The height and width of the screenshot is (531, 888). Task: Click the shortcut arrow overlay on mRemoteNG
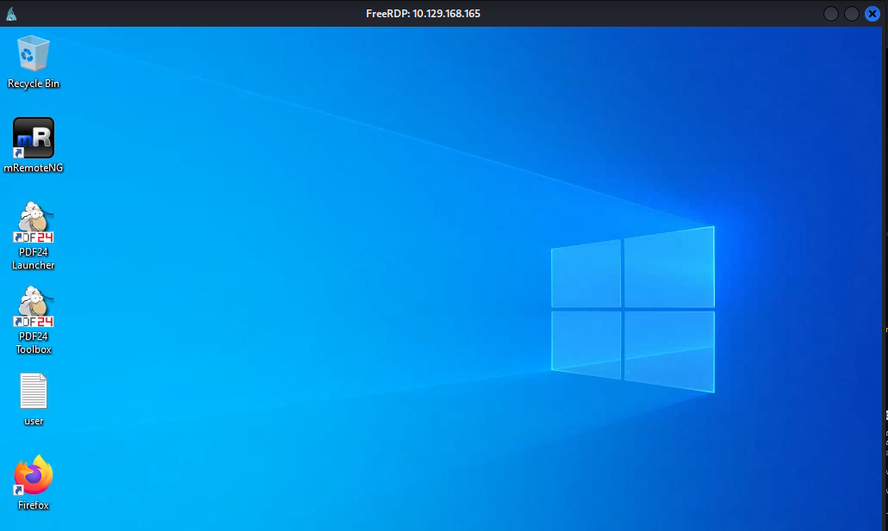[x=18, y=152]
